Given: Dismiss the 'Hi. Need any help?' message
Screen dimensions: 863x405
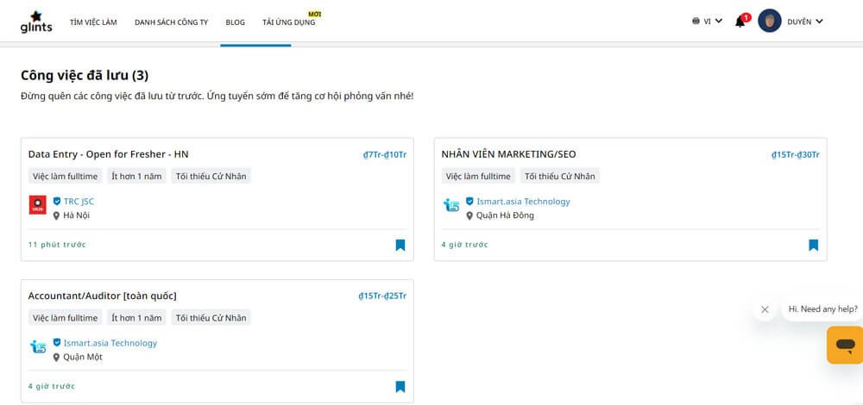Looking at the screenshot, I should pyautogui.click(x=765, y=309).
